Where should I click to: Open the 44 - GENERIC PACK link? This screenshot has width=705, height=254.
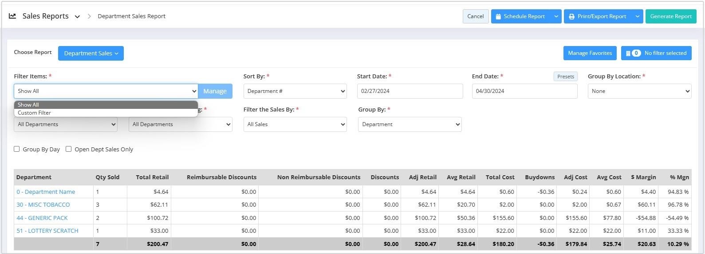point(42,218)
